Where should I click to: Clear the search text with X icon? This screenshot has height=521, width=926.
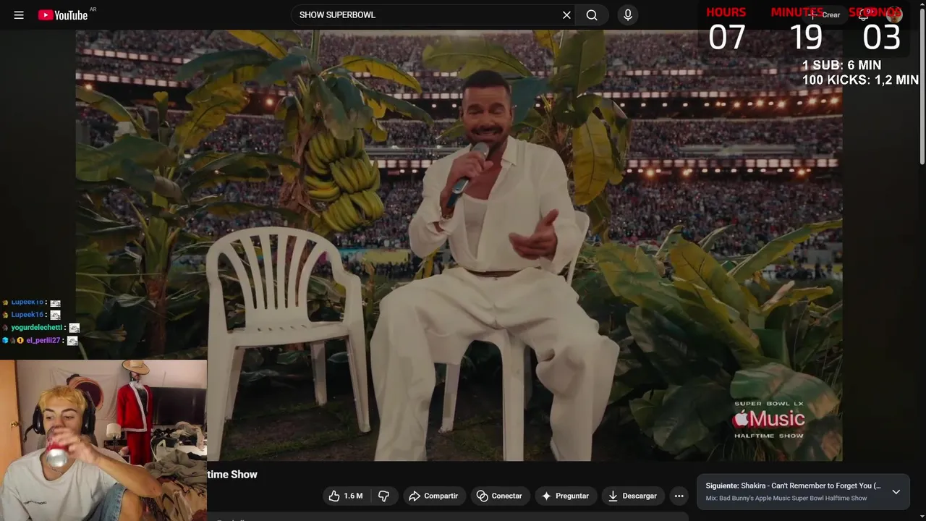tap(566, 15)
